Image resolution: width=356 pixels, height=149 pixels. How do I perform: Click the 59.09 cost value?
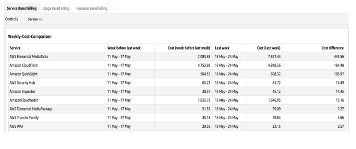[x=276, y=109]
